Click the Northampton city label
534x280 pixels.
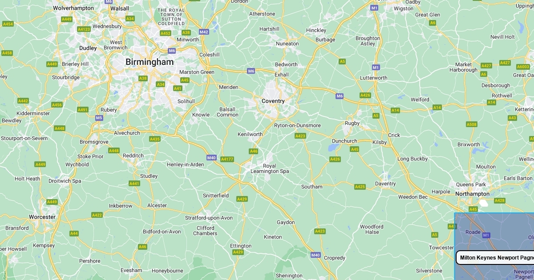click(472, 194)
